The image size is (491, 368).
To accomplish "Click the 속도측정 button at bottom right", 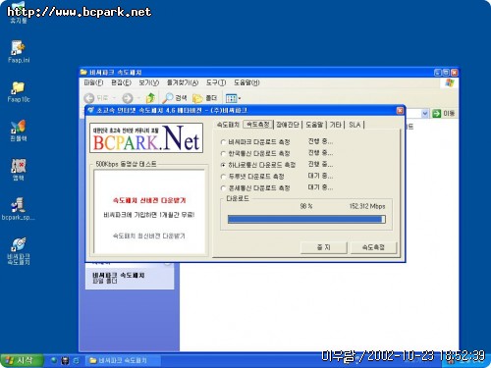I will pyautogui.click(x=373, y=247).
